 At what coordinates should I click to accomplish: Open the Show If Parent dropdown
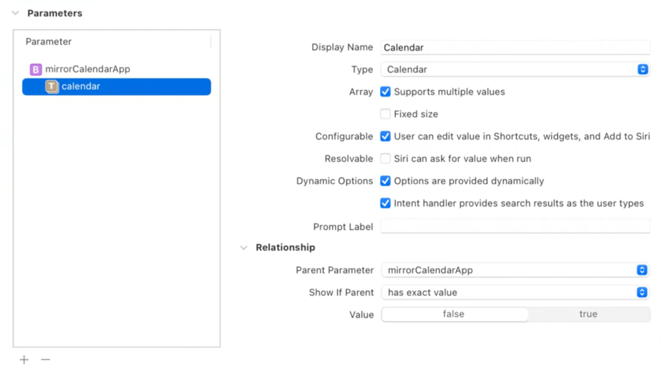515,293
